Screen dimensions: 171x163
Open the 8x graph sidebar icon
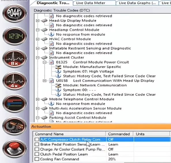coord(15,59)
